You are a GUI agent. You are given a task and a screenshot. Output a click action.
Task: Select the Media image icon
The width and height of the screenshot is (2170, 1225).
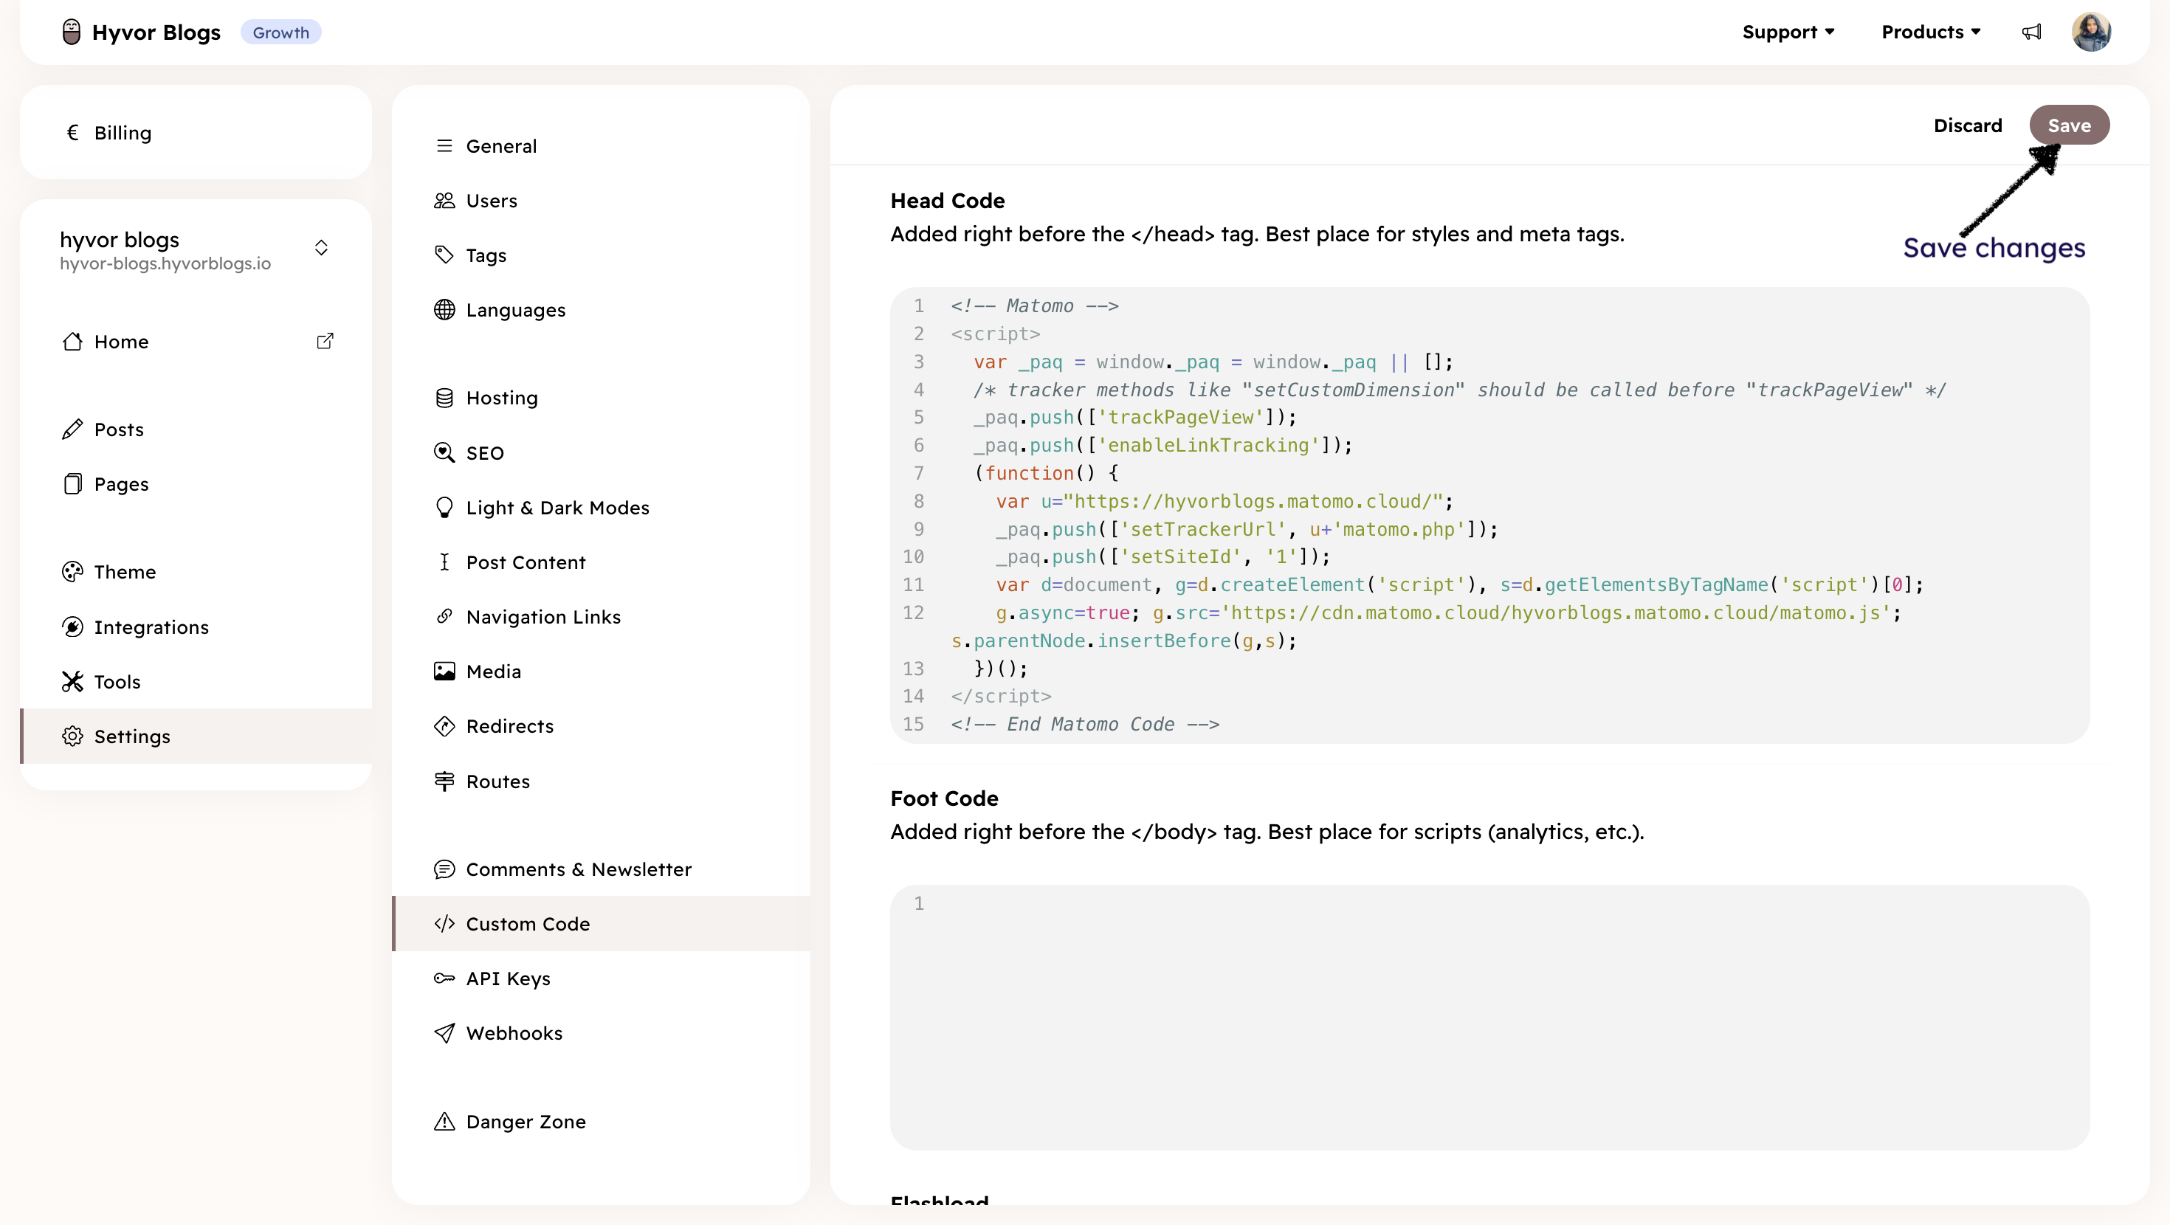[445, 671]
